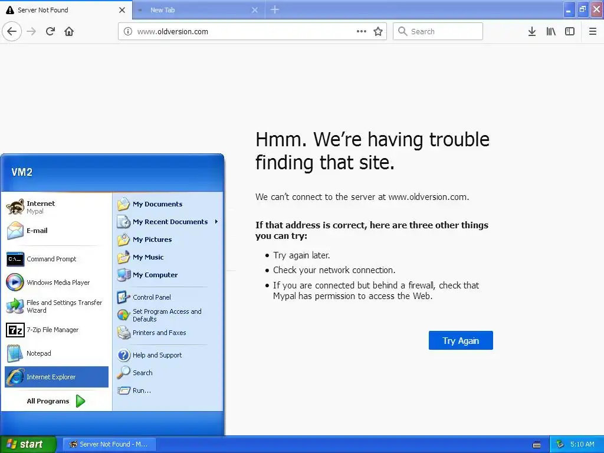Open Command Prompt

[57, 260]
